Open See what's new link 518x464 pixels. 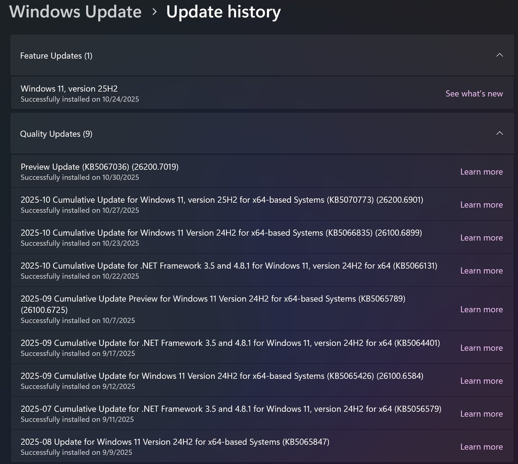coord(474,93)
